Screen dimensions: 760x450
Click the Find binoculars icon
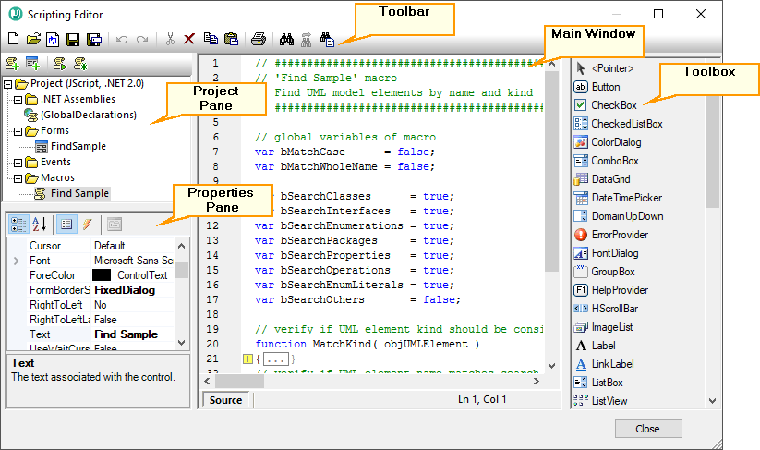click(286, 40)
